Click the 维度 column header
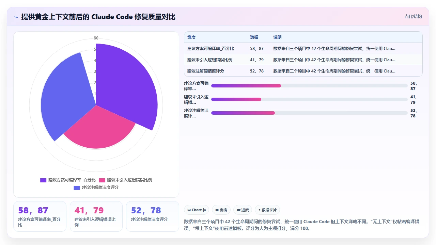This screenshot has width=436, height=245. [191, 37]
